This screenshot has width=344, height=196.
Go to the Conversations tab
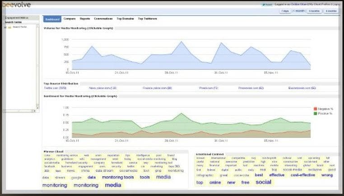point(103,19)
